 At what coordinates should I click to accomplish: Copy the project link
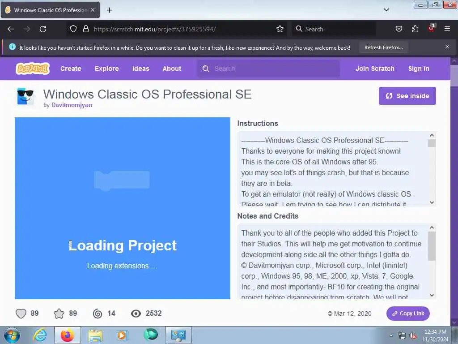[x=408, y=314]
